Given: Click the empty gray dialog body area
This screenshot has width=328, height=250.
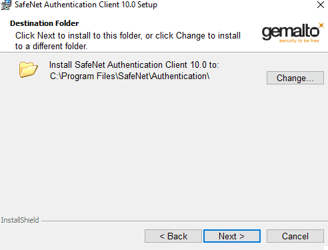Looking at the screenshot, I should (x=164, y=146).
